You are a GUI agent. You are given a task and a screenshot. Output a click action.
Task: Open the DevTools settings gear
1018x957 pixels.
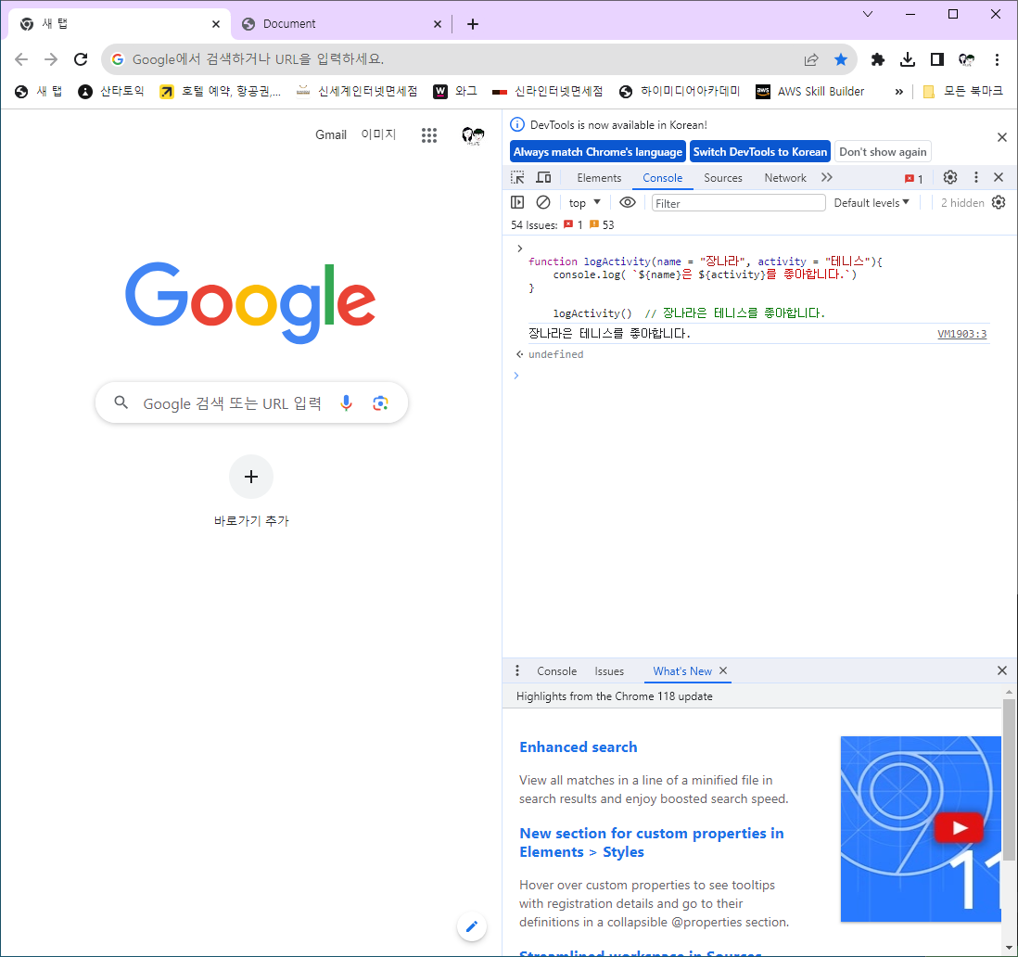click(950, 177)
